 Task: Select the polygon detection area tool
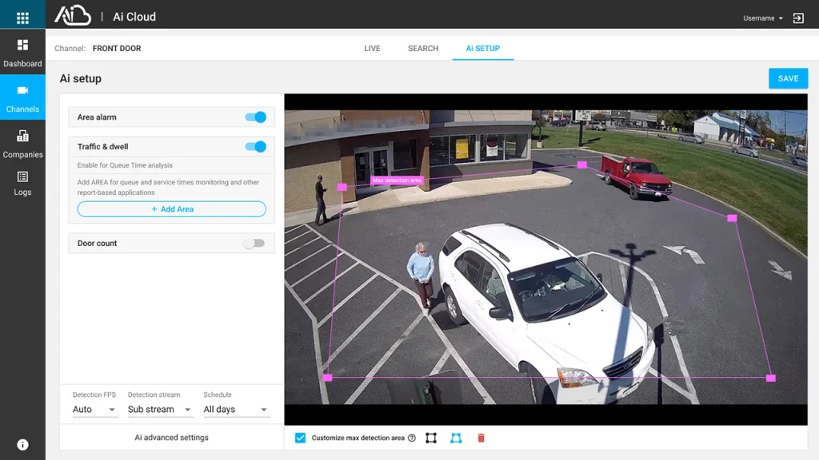click(x=454, y=438)
